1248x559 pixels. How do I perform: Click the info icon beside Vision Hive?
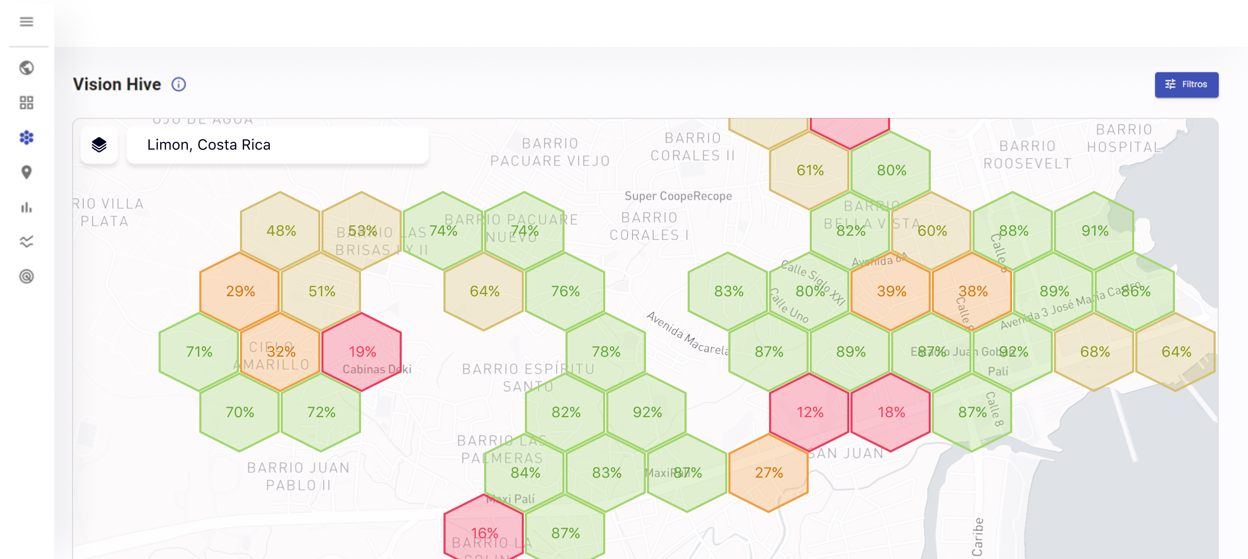[x=178, y=84]
